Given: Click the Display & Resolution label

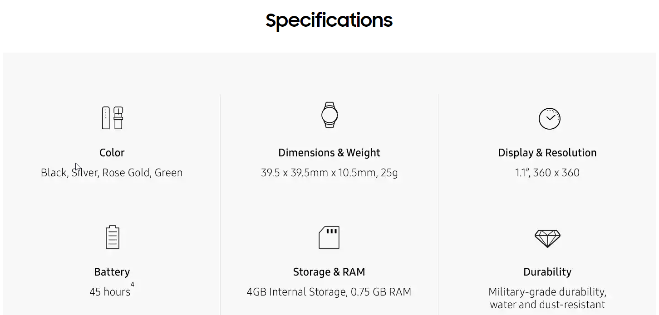Looking at the screenshot, I should coord(547,153).
